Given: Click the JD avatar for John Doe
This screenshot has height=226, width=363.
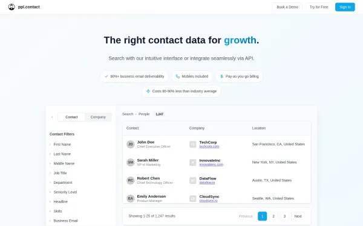Looking at the screenshot, I should [x=131, y=144].
